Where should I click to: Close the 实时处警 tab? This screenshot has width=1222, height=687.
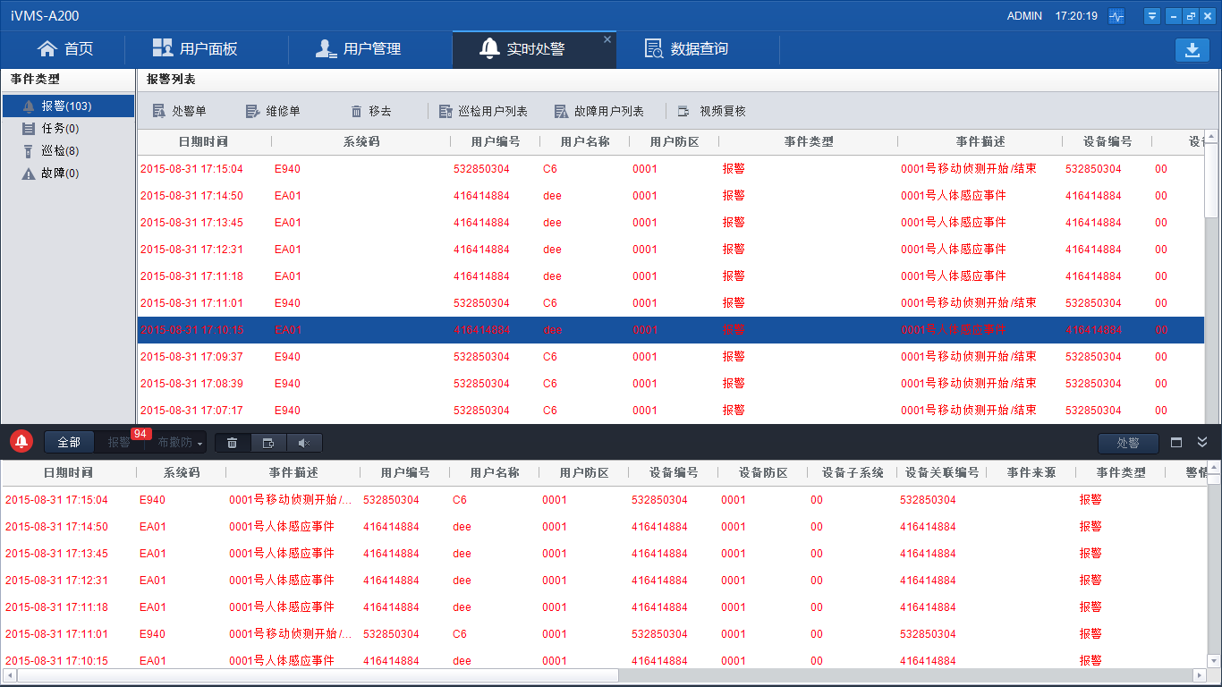click(x=607, y=39)
